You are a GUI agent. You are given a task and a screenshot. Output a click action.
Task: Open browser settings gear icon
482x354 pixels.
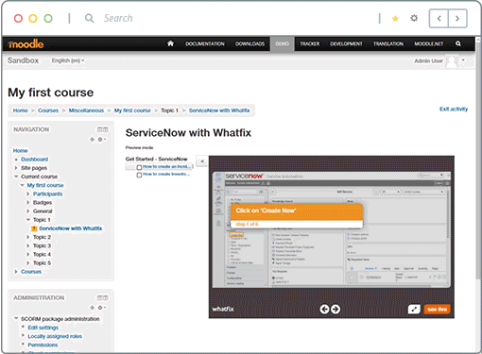(414, 18)
